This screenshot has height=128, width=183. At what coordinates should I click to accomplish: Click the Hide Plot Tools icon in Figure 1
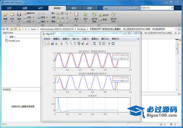click(x=109, y=44)
